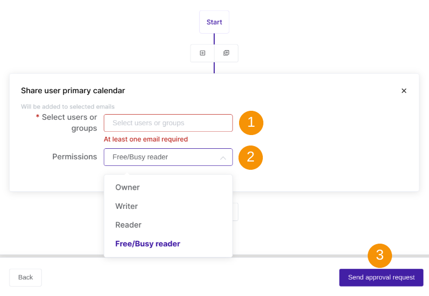Click the add step plus icon
The height and width of the screenshot is (296, 429).
(x=203, y=53)
